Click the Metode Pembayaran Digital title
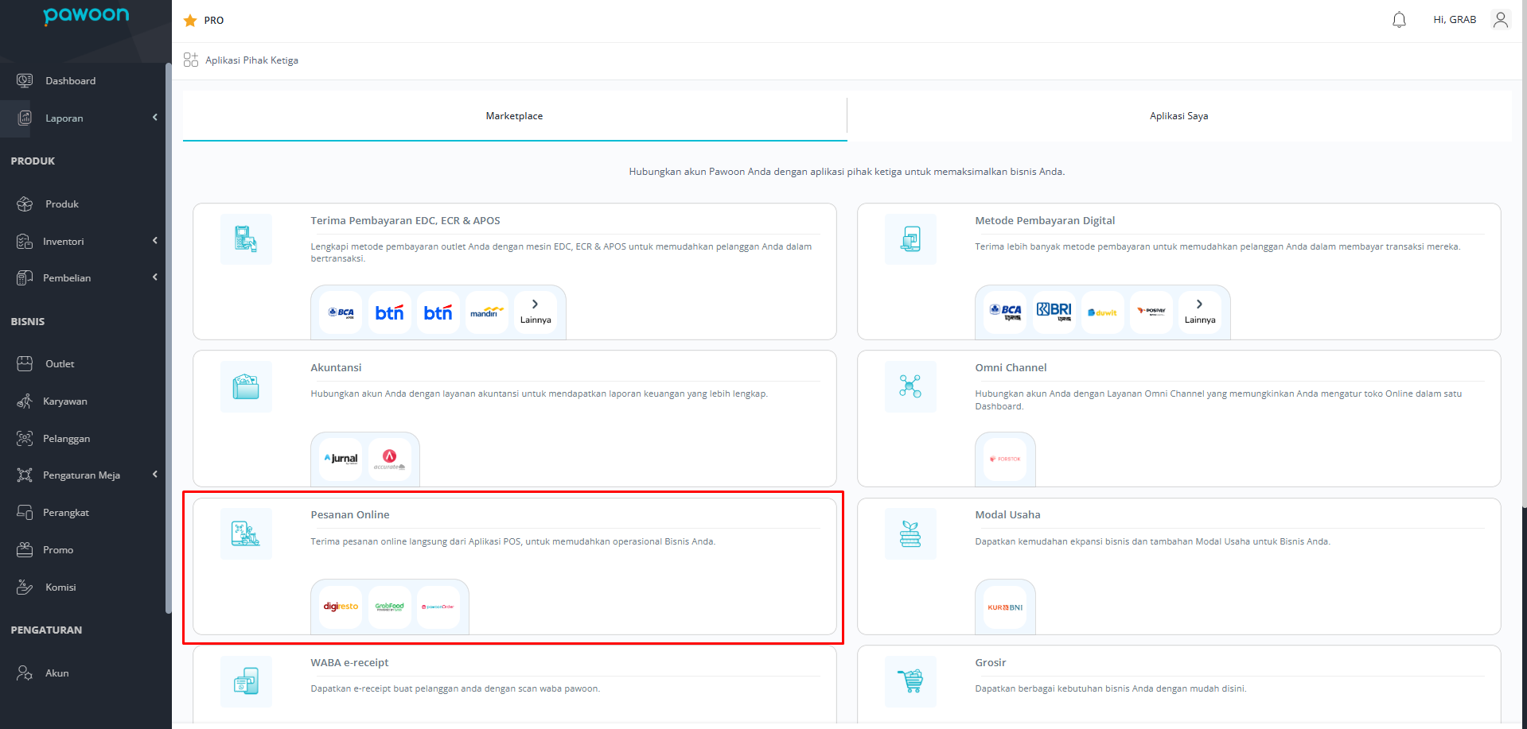The width and height of the screenshot is (1527, 729). (1045, 221)
